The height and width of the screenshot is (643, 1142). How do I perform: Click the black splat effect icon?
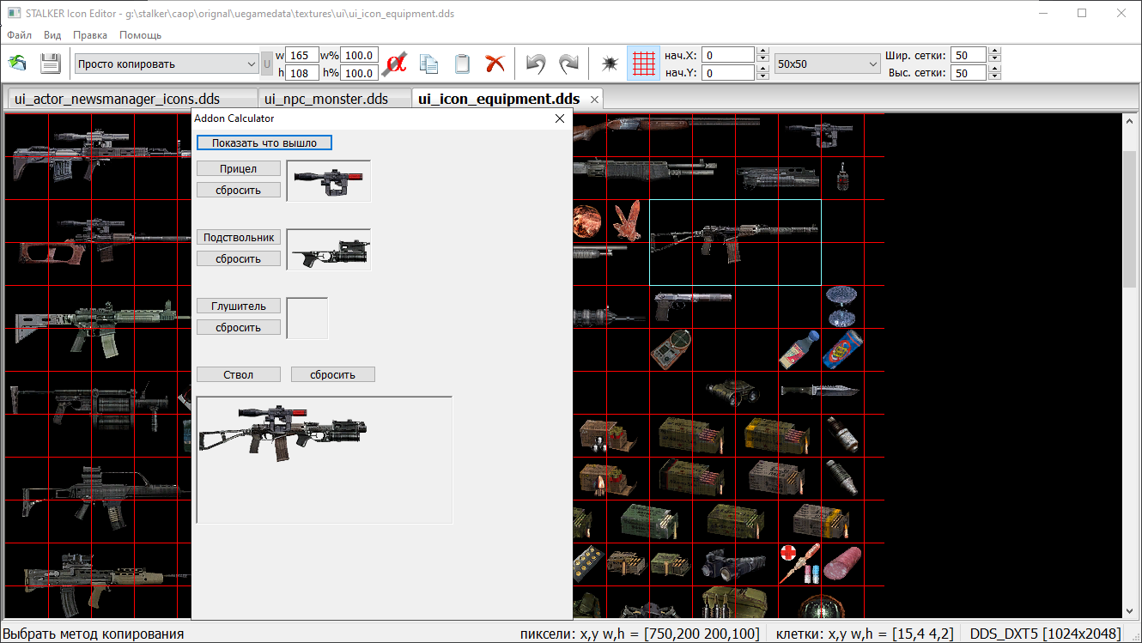[x=610, y=64]
